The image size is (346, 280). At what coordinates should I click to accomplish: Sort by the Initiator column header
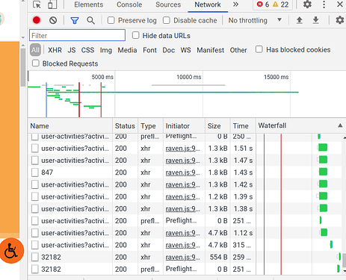(184, 125)
